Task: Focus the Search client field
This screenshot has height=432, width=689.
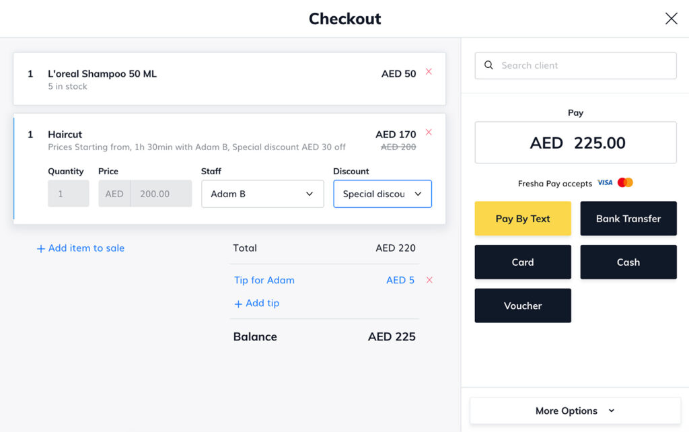Action: coord(576,65)
